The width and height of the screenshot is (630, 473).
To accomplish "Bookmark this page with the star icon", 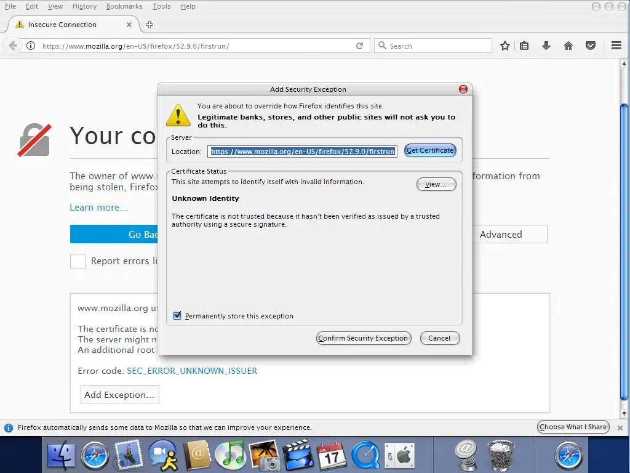I will (505, 46).
